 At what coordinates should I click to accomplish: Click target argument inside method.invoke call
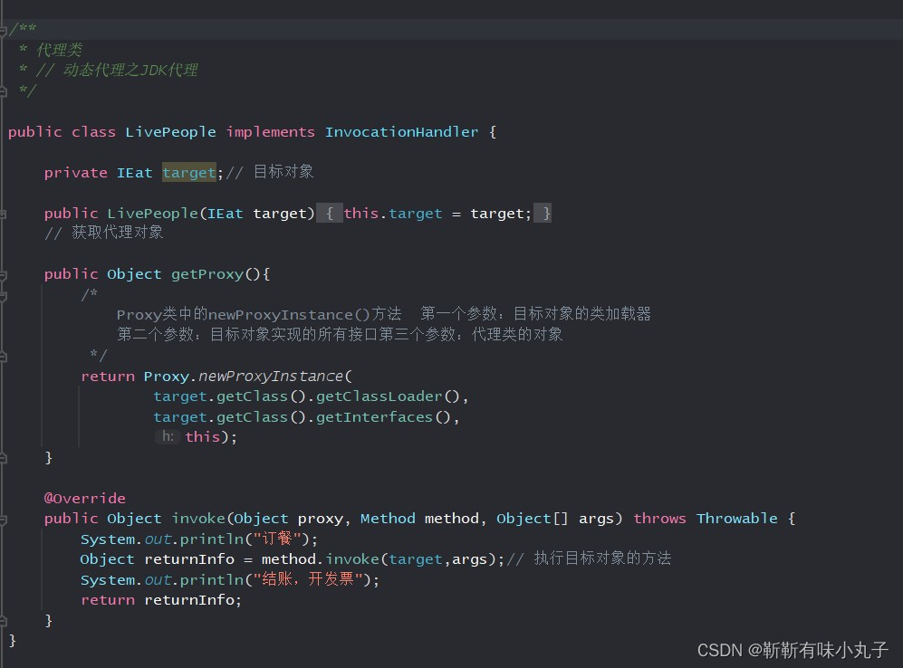(x=415, y=559)
